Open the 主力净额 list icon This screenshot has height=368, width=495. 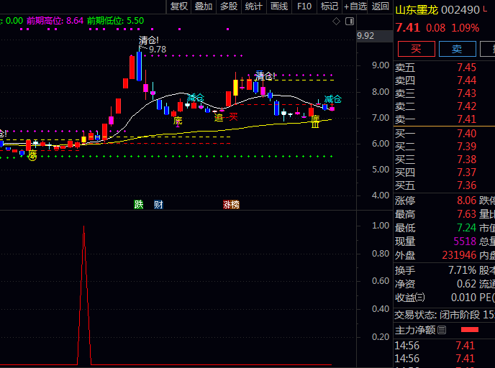click(x=442, y=330)
